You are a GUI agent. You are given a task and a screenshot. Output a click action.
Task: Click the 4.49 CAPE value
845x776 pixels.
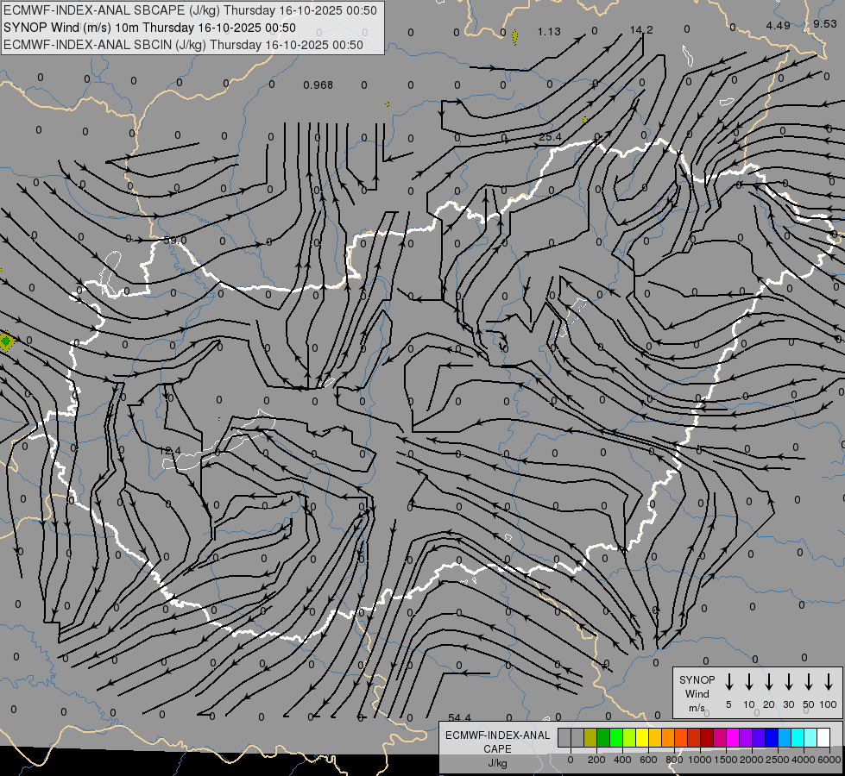pyautogui.click(x=779, y=25)
